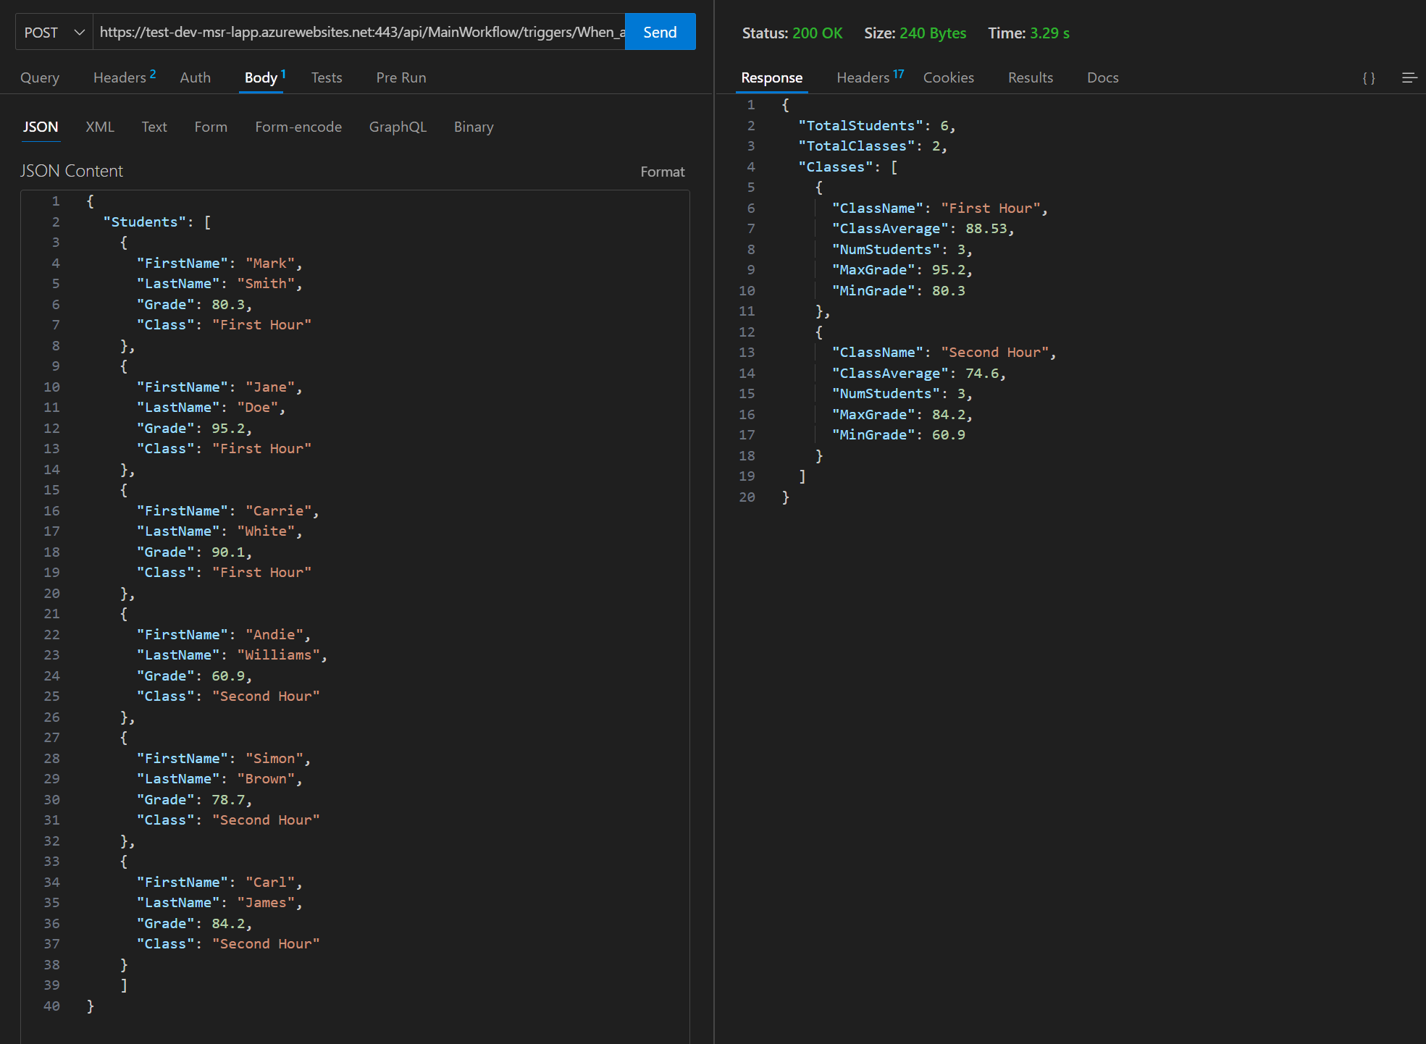Switch to the Cookies tab
This screenshot has height=1044, width=1426.
pos(948,77)
